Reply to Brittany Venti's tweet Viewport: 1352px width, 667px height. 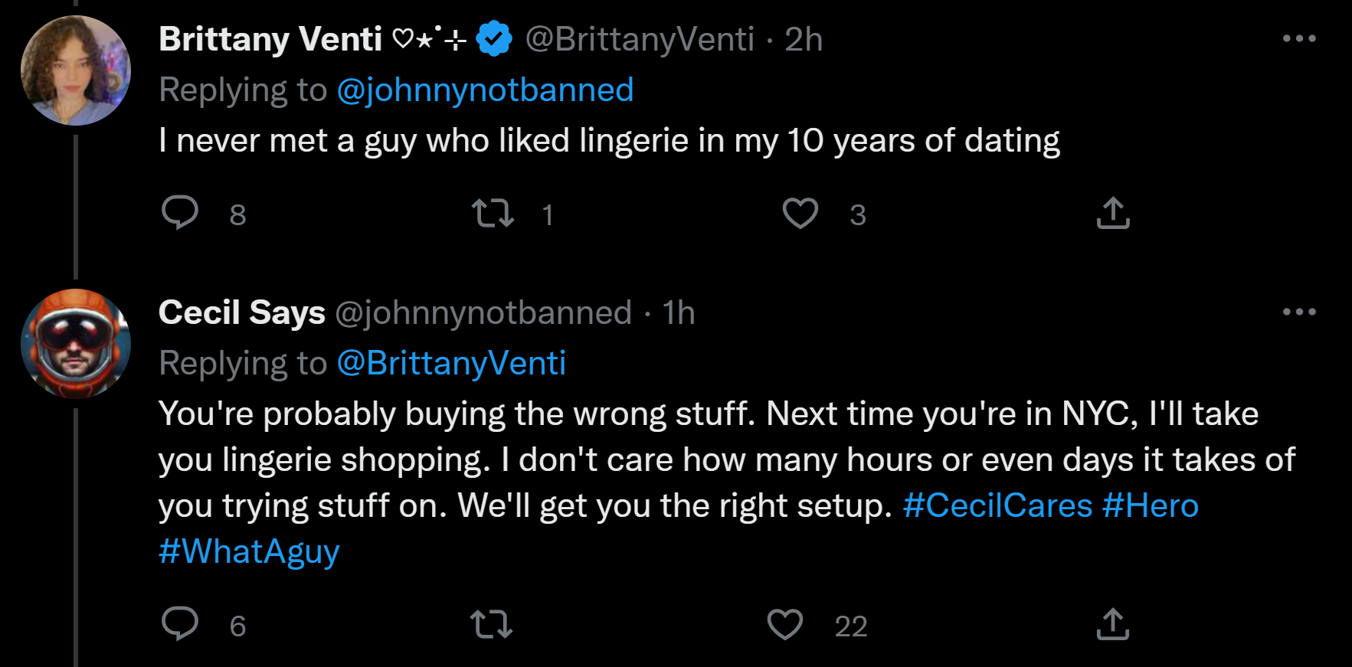180,213
